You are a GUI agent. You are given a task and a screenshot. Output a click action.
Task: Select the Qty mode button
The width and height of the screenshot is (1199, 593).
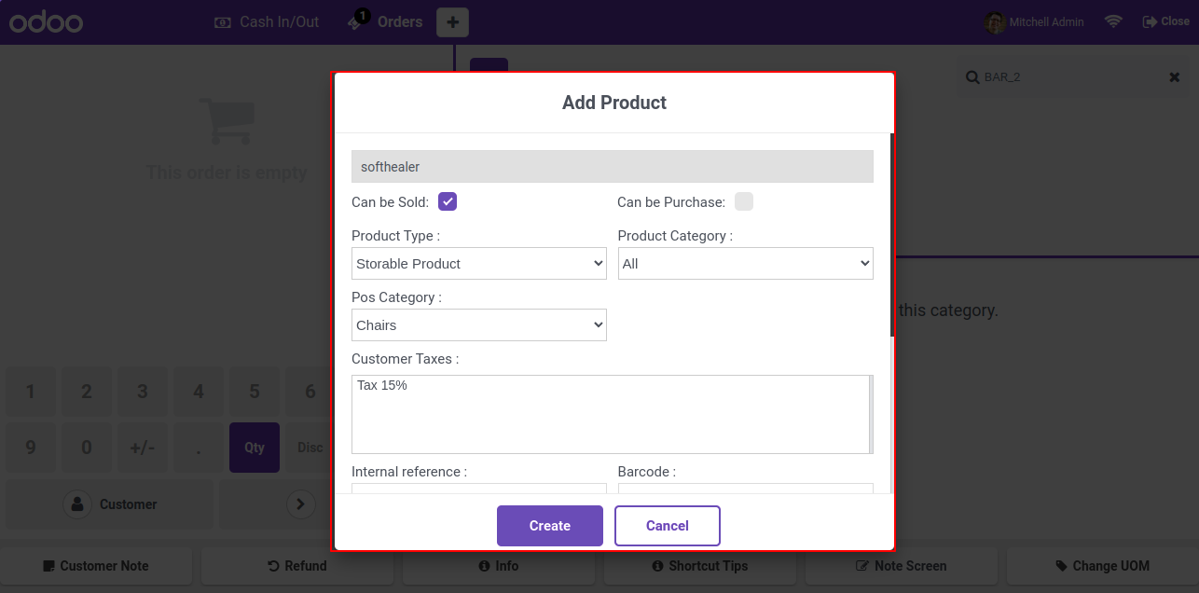[x=255, y=448]
